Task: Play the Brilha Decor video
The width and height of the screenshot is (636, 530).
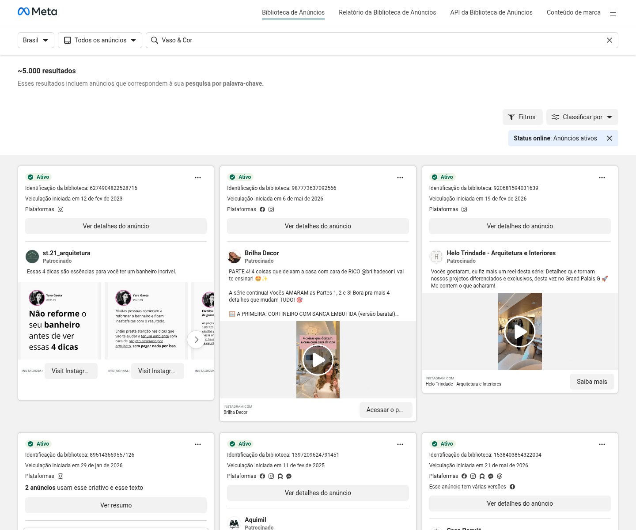Action: (318, 360)
